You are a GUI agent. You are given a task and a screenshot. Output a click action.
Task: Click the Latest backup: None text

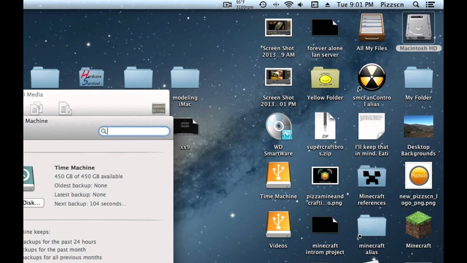(x=80, y=195)
